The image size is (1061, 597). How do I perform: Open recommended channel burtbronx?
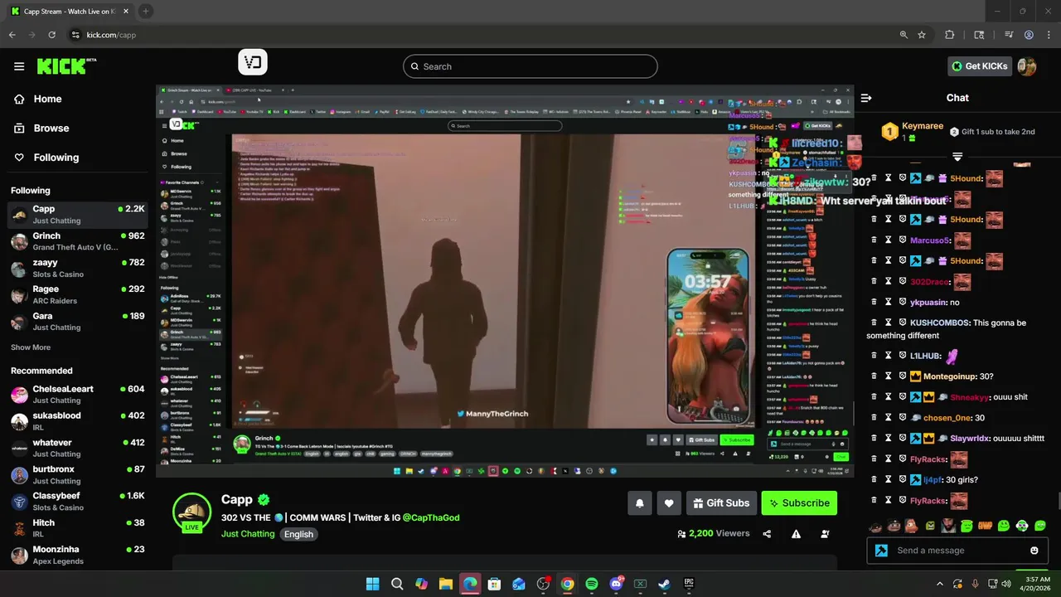click(77, 474)
